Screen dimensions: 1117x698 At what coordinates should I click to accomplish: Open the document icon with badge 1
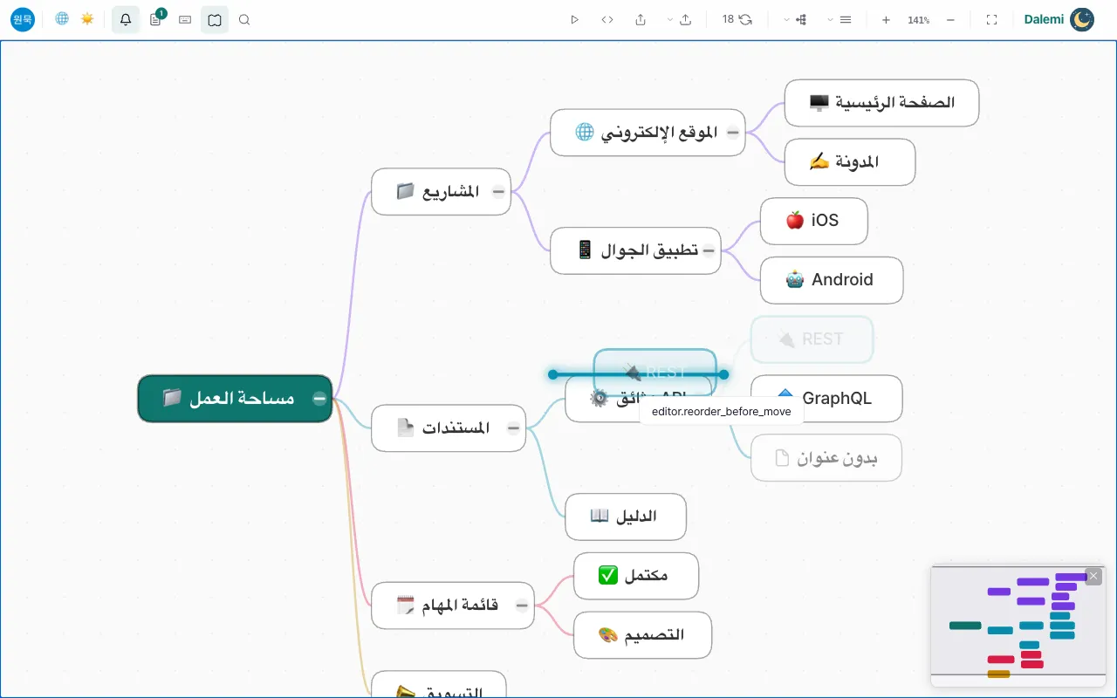click(156, 19)
